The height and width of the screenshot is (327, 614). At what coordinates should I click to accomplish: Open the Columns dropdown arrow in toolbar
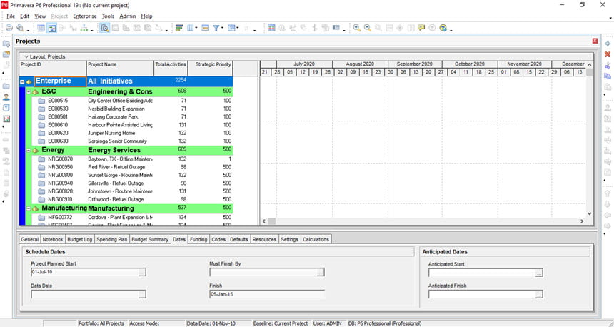[x=196, y=28]
